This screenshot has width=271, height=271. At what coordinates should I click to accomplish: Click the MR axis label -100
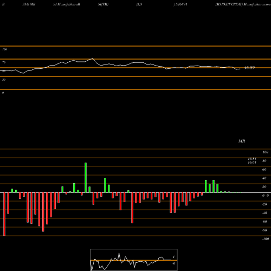[266, 239]
